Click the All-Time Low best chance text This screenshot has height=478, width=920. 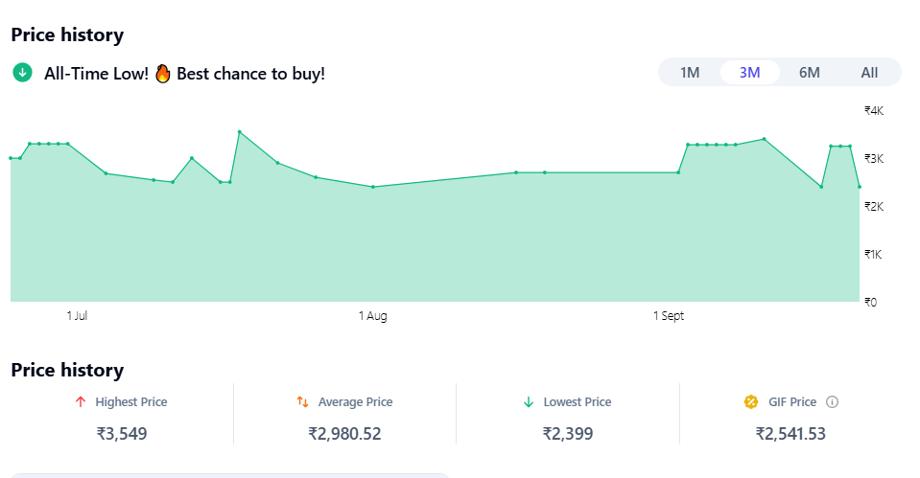point(184,73)
